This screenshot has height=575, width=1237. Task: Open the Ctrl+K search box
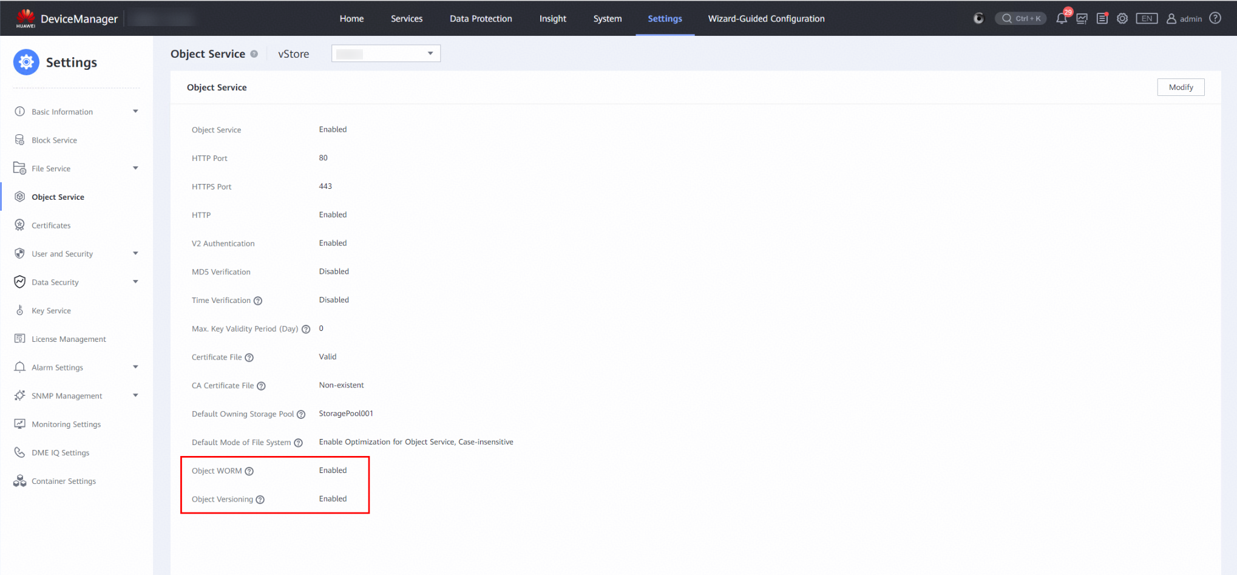click(x=1020, y=18)
